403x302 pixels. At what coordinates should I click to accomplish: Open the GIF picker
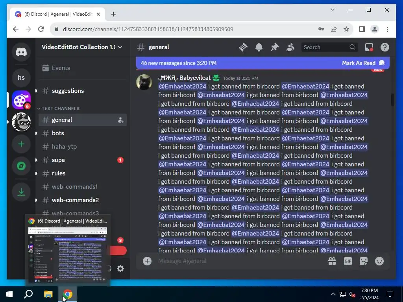pyautogui.click(x=348, y=261)
